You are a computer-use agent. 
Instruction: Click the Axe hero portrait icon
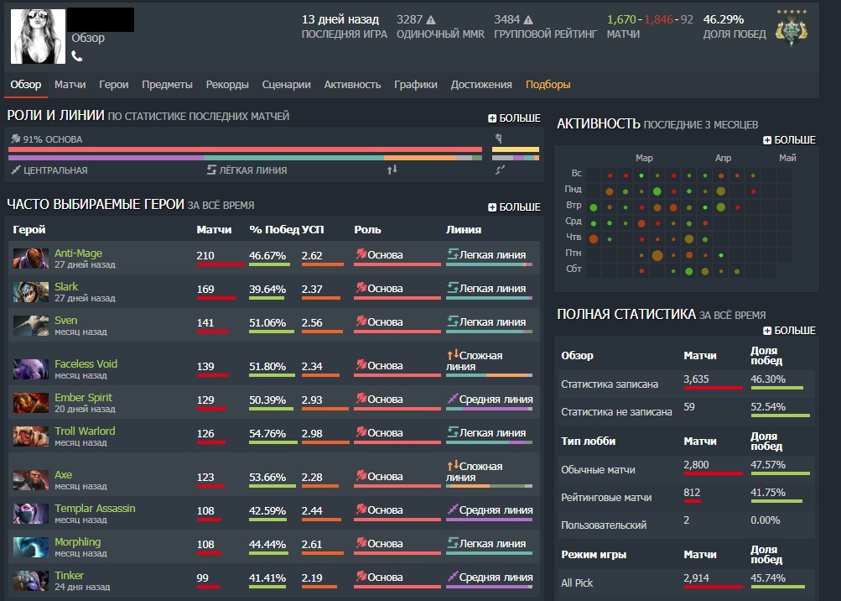pyautogui.click(x=31, y=480)
